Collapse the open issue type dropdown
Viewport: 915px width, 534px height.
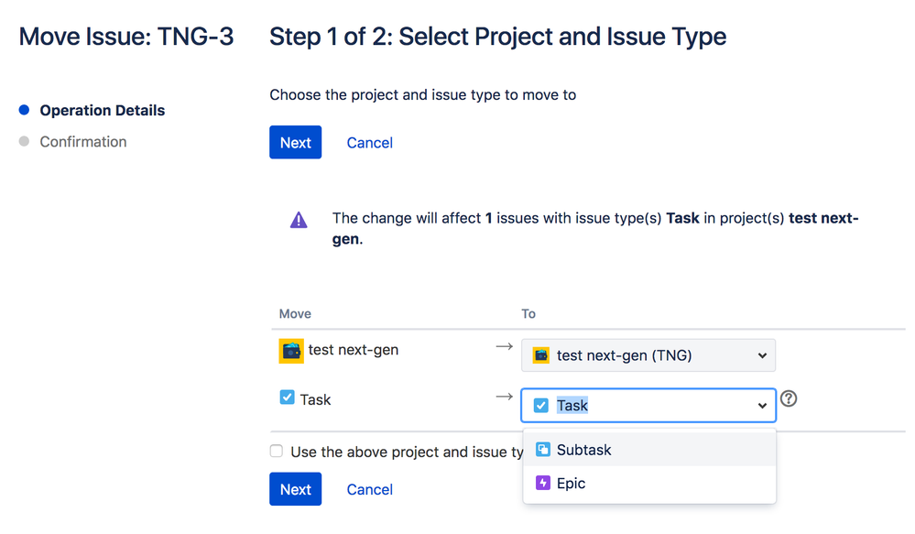pos(761,404)
